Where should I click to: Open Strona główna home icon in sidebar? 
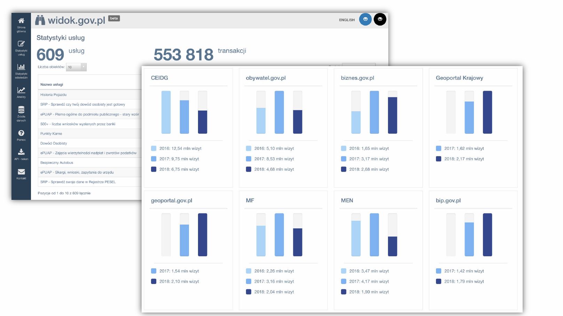pos(21,21)
